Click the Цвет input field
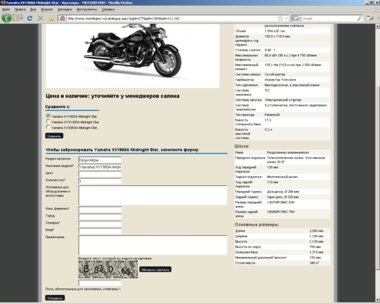This screenshot has width=380, height=304. click(x=100, y=174)
